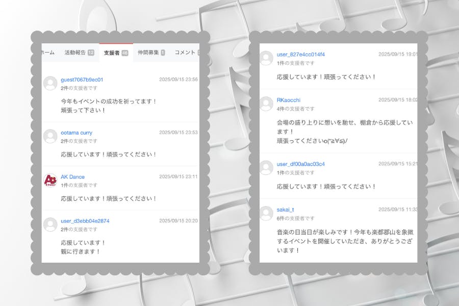Open the sakai_t username link

click(285, 210)
